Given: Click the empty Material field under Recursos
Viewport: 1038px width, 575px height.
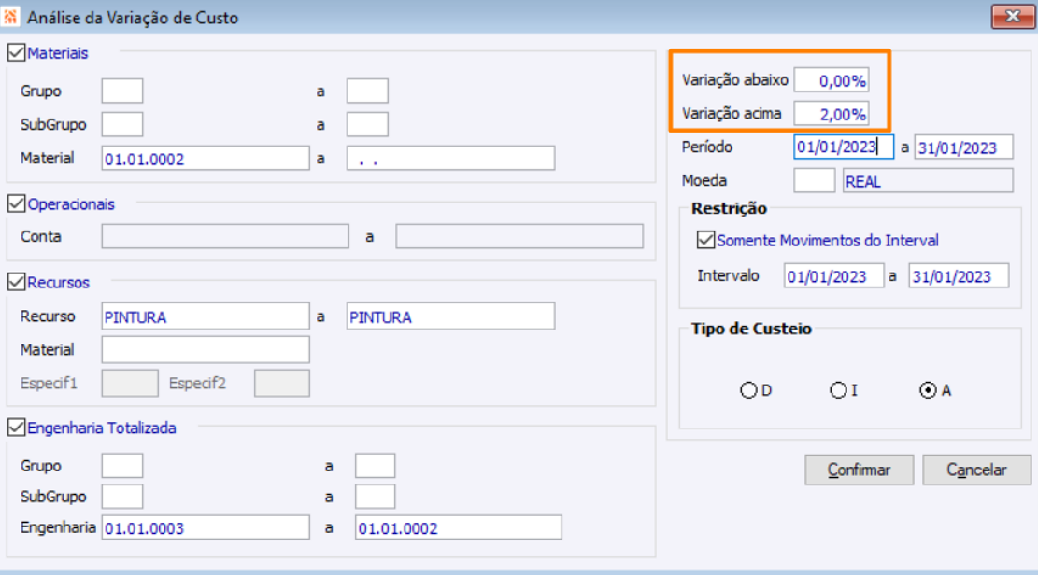Looking at the screenshot, I should tap(206, 349).
